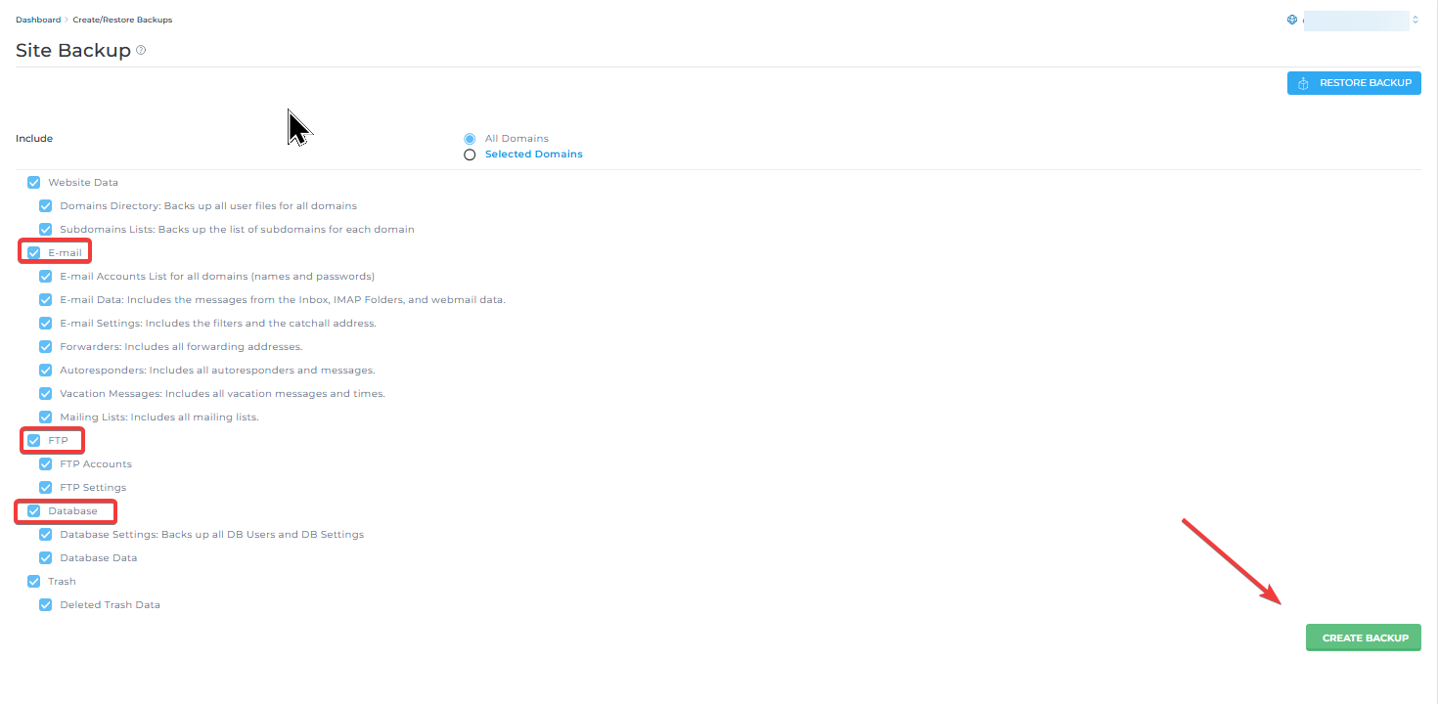The height and width of the screenshot is (704, 1438).
Task: Uncheck the E-mail category checkbox
Action: pyautogui.click(x=34, y=253)
